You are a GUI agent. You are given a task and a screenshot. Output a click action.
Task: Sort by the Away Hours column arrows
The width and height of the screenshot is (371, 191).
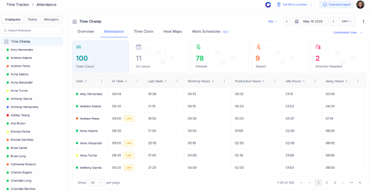tap(347, 81)
